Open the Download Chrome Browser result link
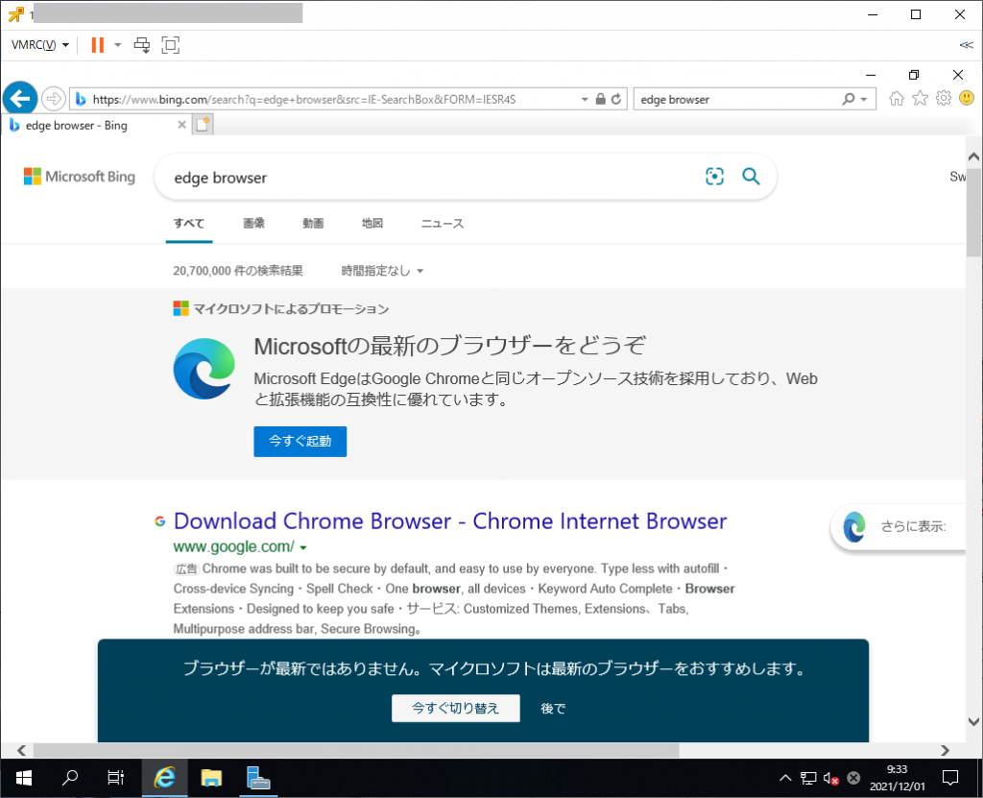983x798 pixels. (x=450, y=521)
